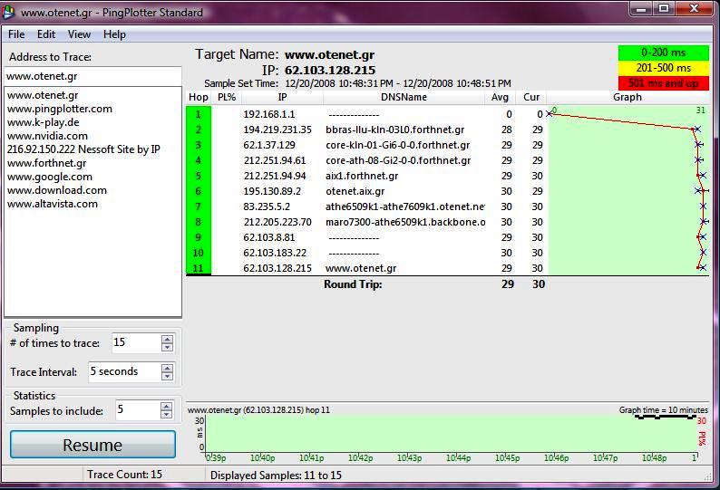Select hop 11 green cell
Image resolution: width=720 pixels, height=490 pixels.
coord(199,268)
